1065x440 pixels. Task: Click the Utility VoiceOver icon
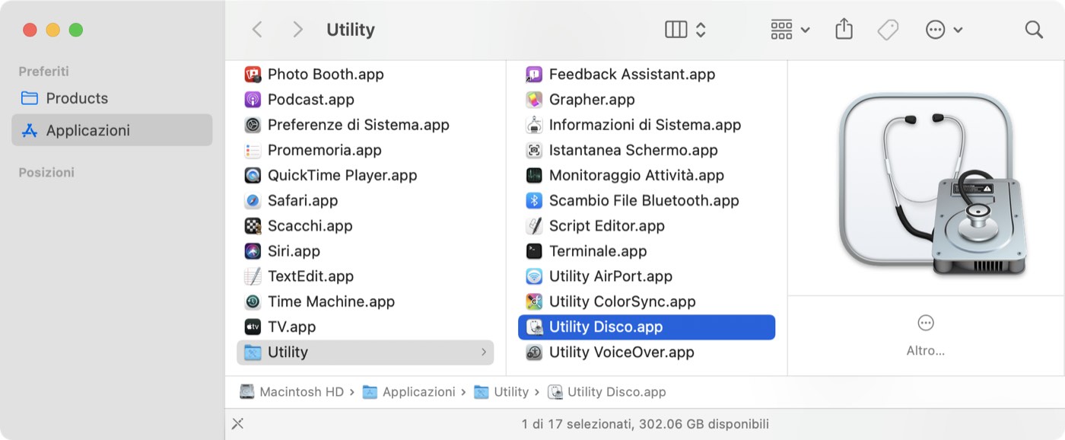pyautogui.click(x=534, y=352)
